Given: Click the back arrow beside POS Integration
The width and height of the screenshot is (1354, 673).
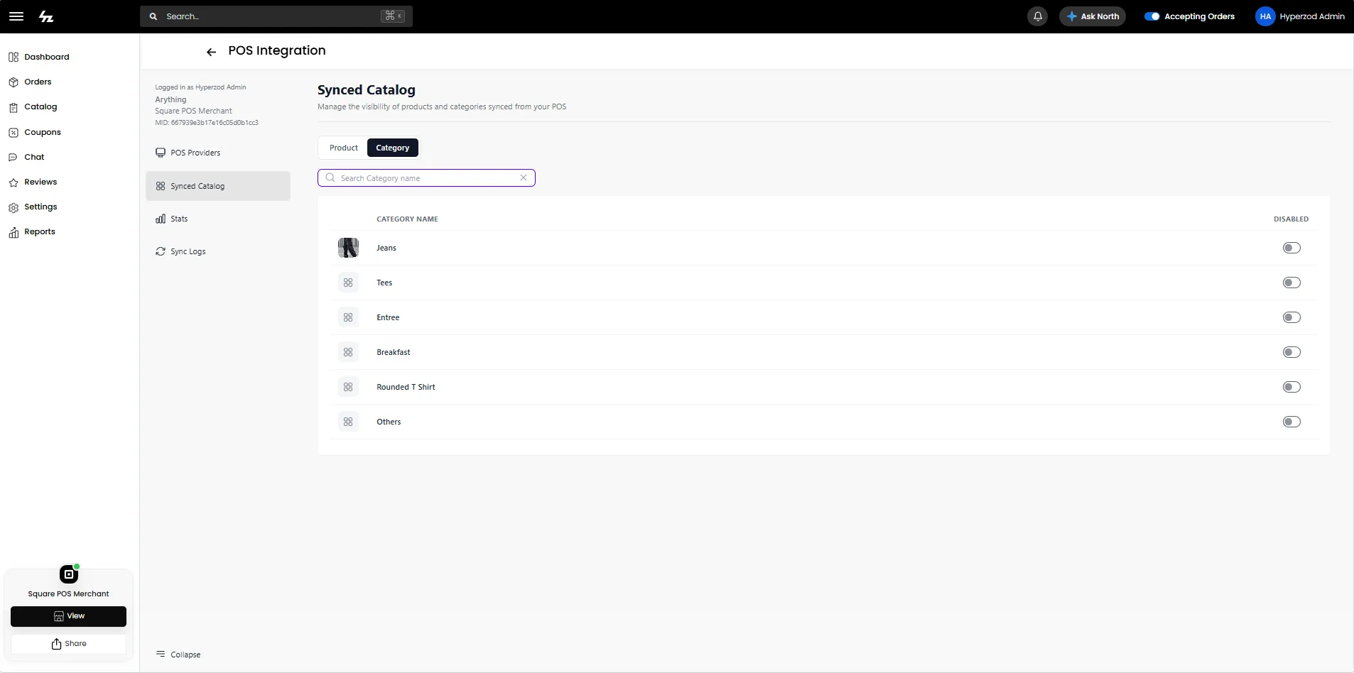Looking at the screenshot, I should [x=211, y=52].
